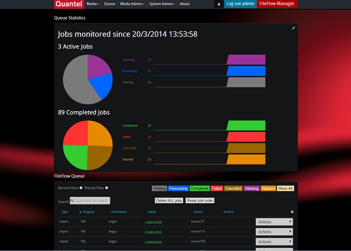351x251 pixels.
Task: Open the Queue menu item
Action: tap(110, 4)
